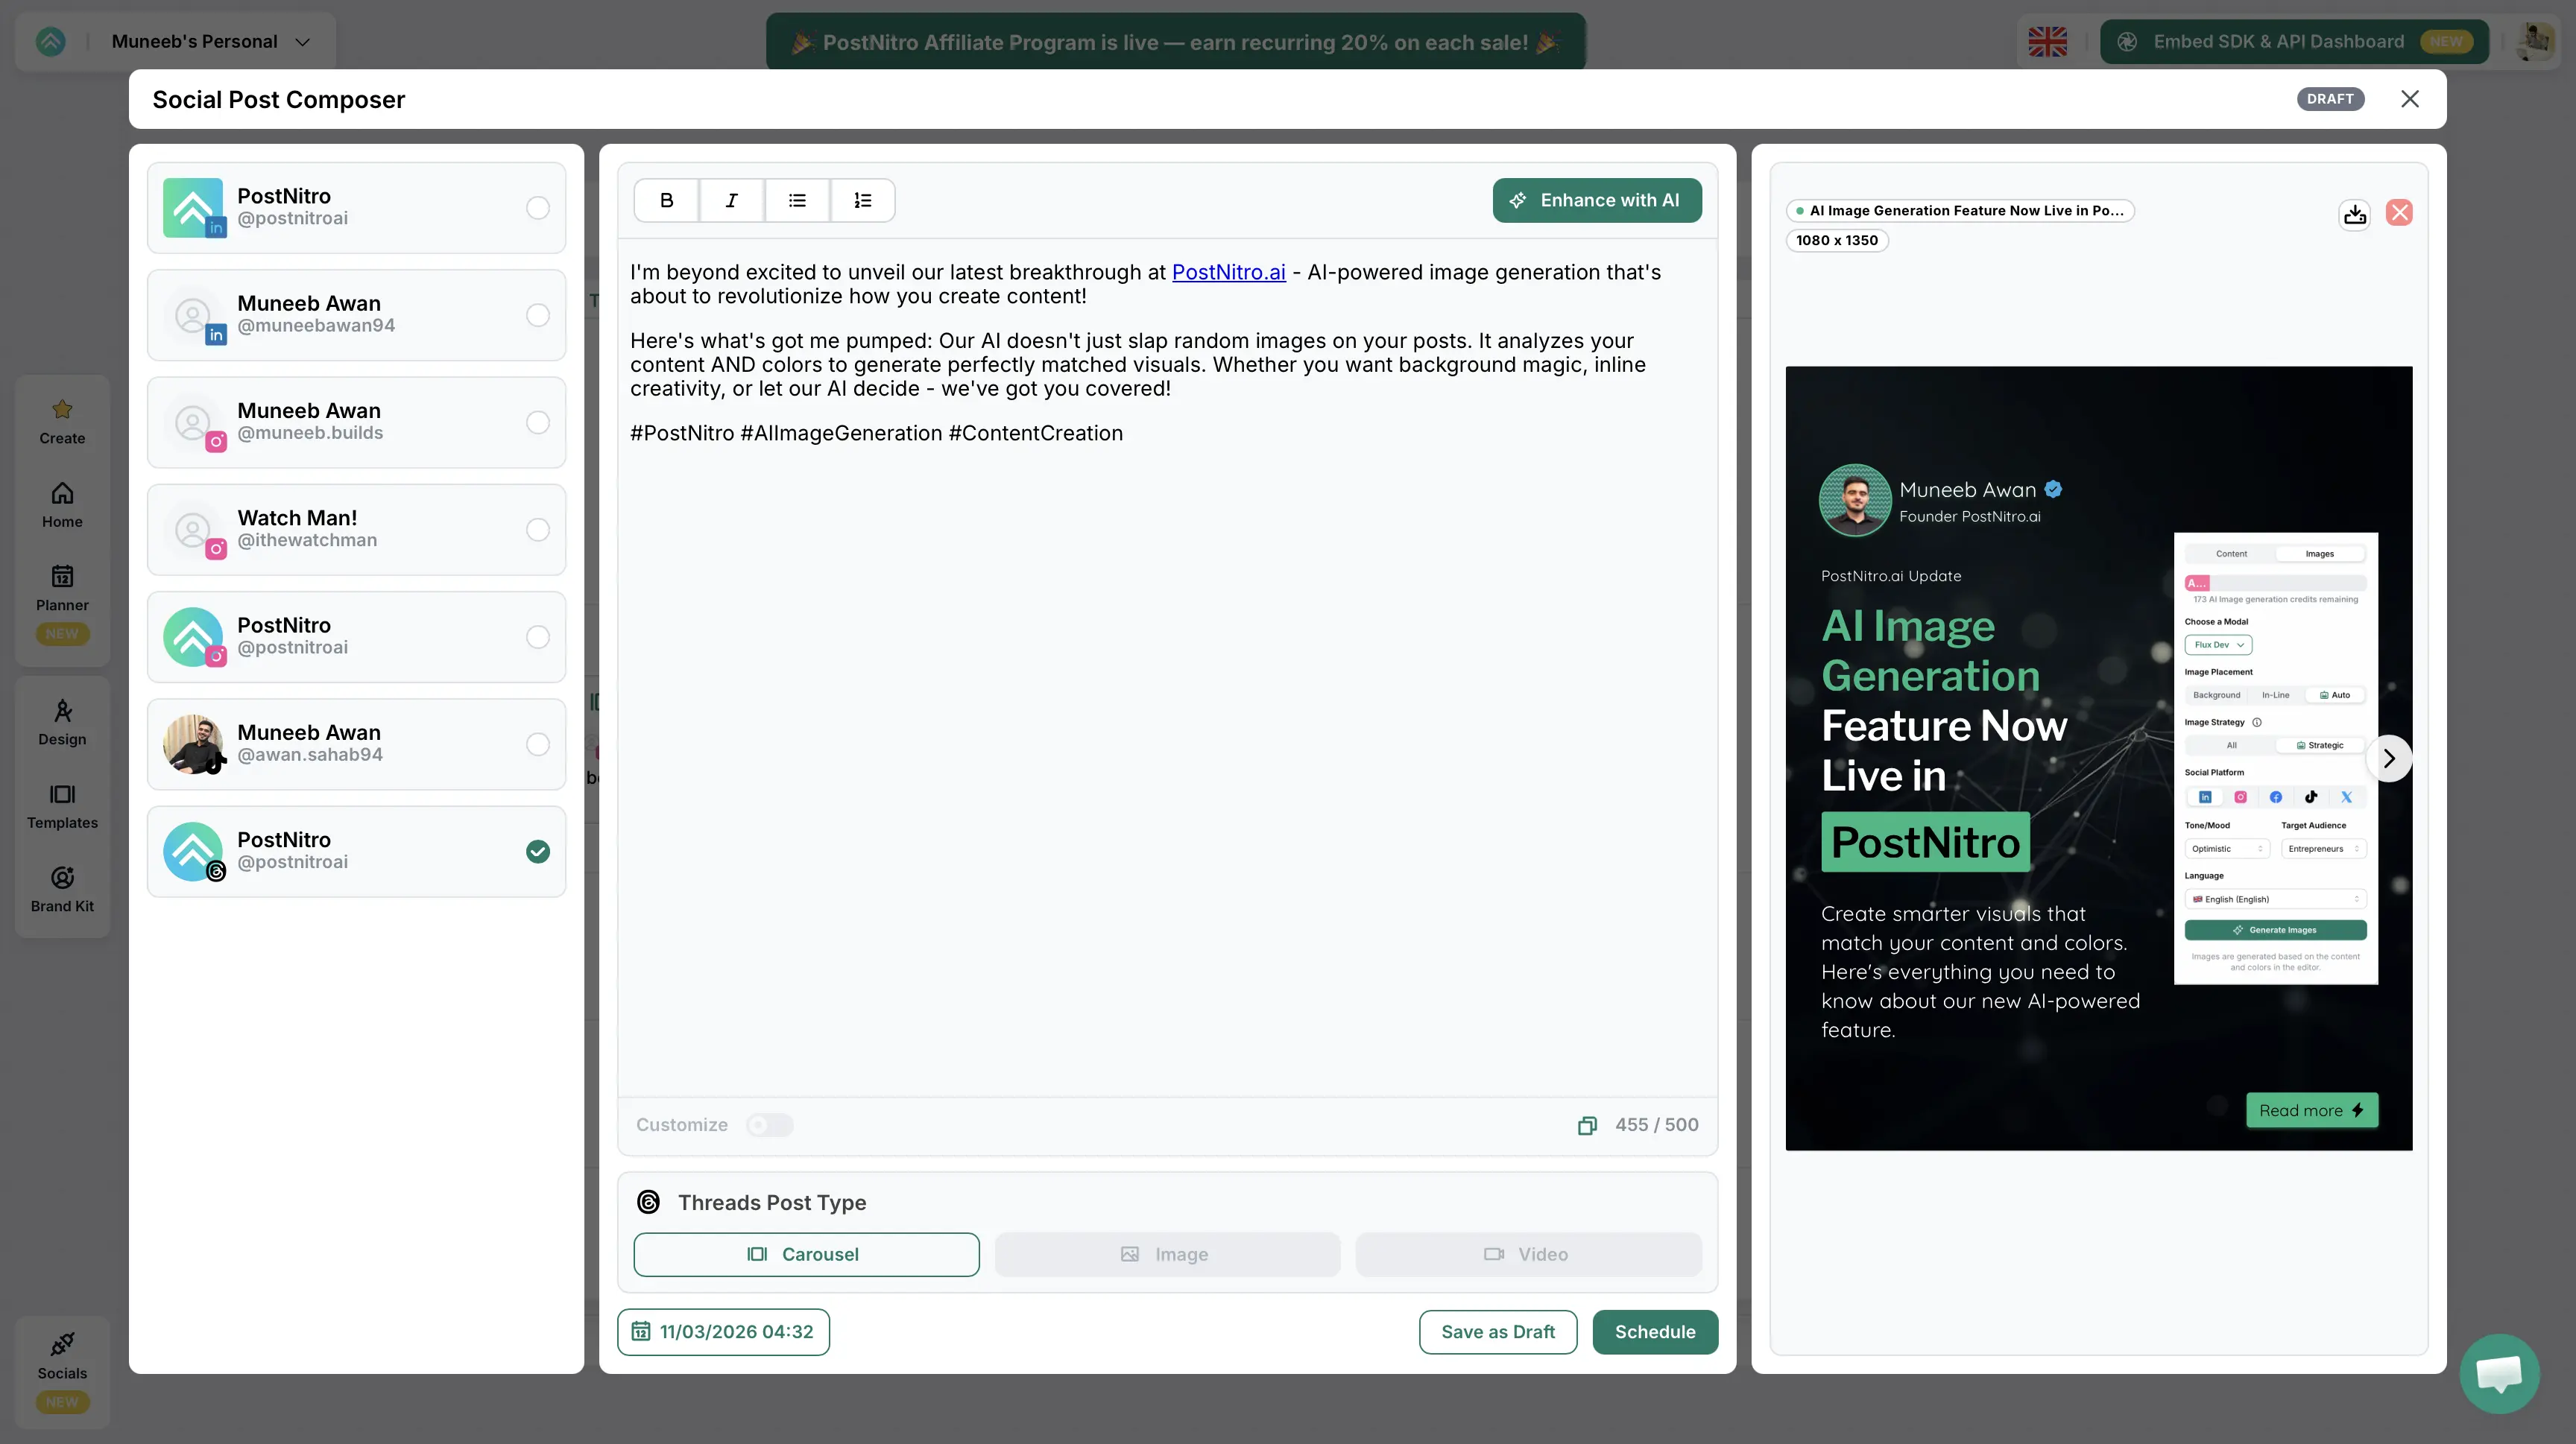The height and width of the screenshot is (1444, 2576).
Task: Open Brand Kit in sidebar
Action: (62, 890)
